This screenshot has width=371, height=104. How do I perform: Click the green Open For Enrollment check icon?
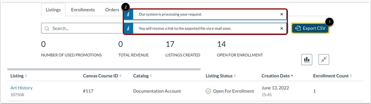(208, 91)
